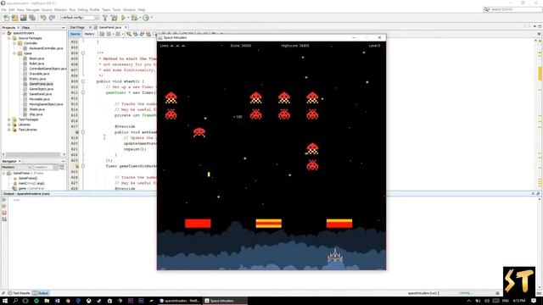Click the Build Project hammer icon
This screenshot has height=305, width=543.
pyautogui.click(x=105, y=18)
